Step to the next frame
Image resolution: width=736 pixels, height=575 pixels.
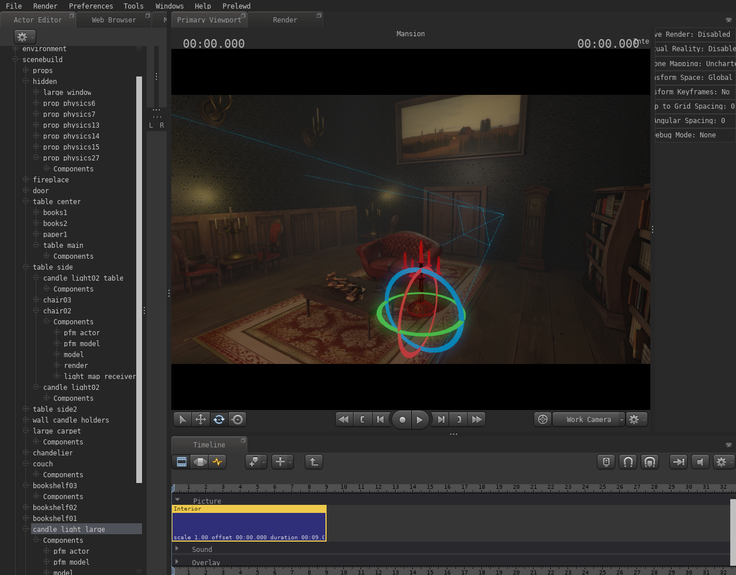pos(440,419)
